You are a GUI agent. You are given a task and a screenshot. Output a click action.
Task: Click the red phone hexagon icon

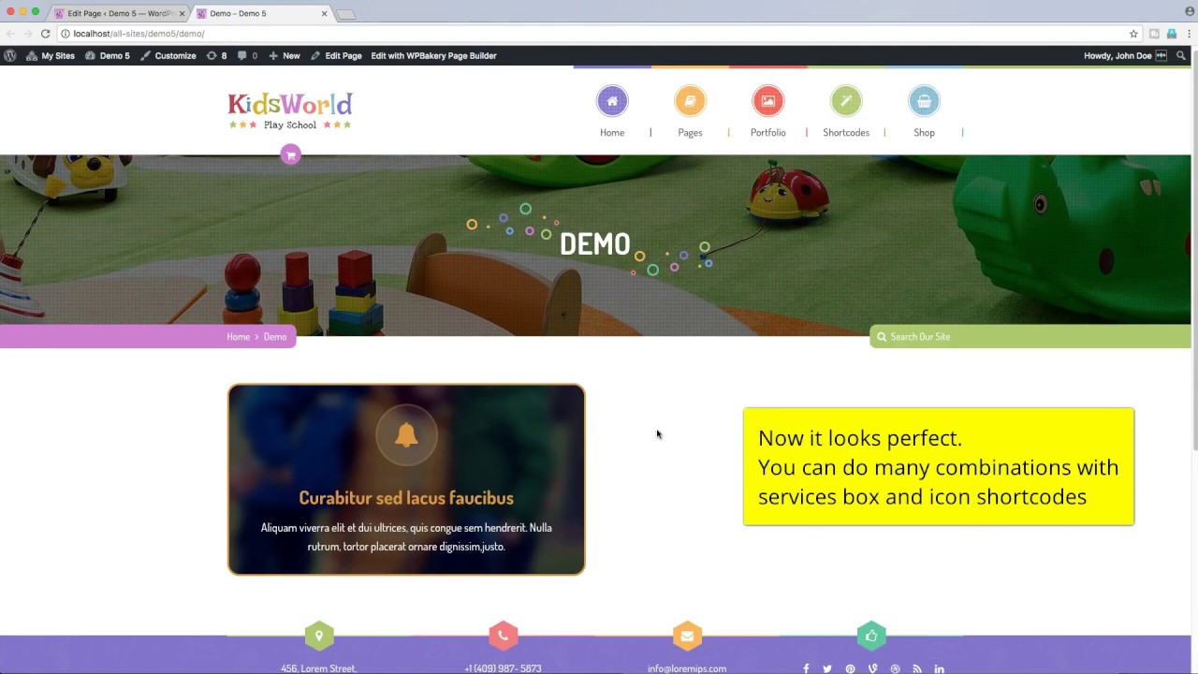coord(503,636)
